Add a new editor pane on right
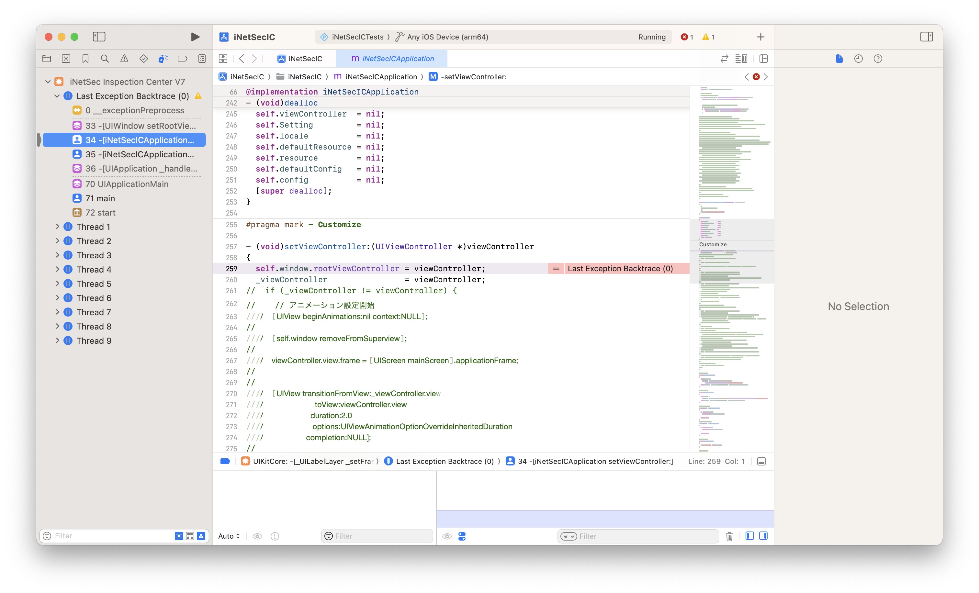 pyautogui.click(x=763, y=59)
